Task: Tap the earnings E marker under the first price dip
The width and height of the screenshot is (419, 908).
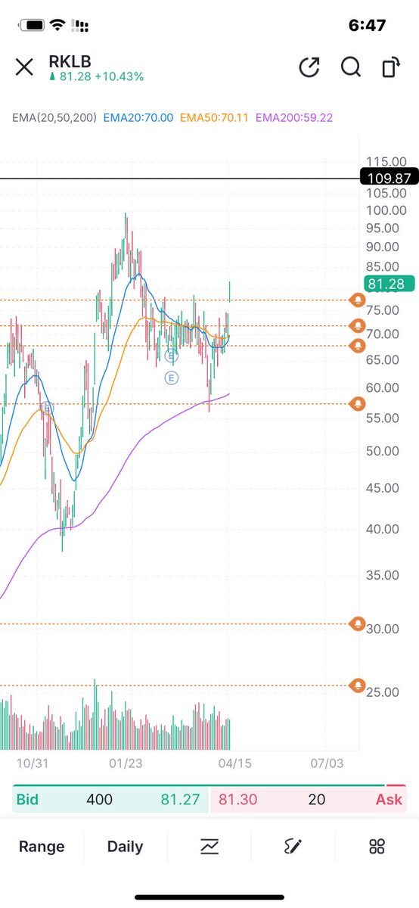Action: pos(47,408)
